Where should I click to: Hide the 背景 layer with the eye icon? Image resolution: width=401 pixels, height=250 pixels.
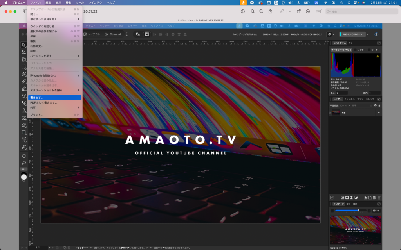(379, 112)
